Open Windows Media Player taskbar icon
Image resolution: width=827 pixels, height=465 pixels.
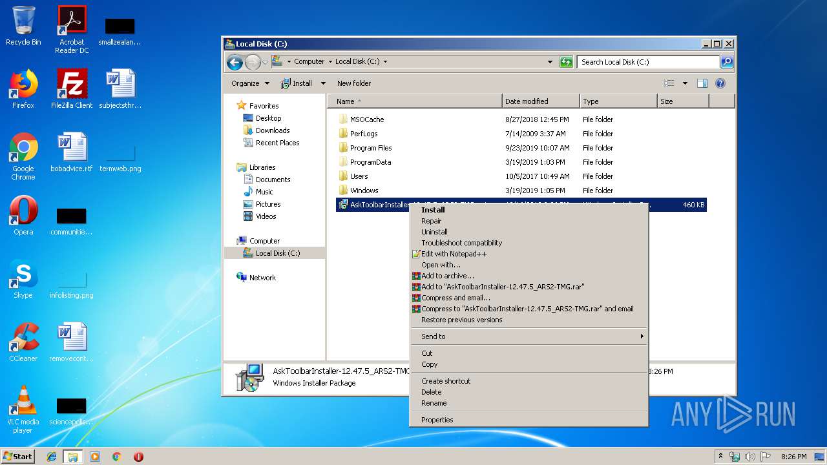pyautogui.click(x=95, y=457)
